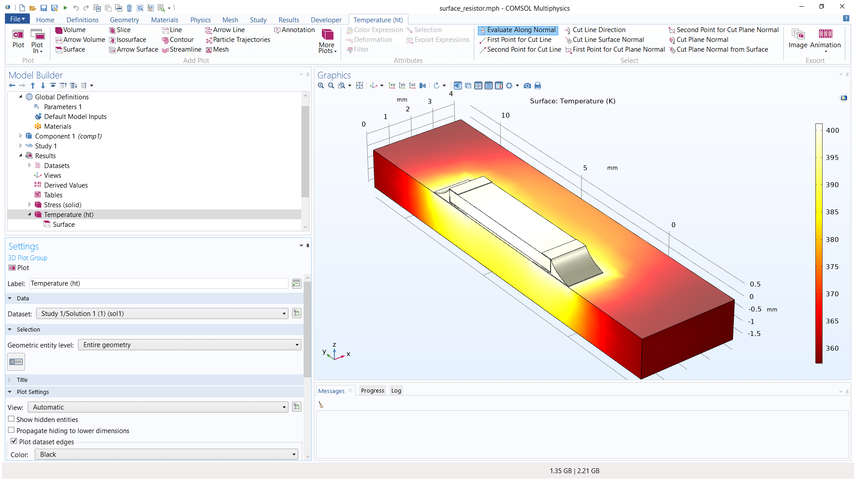Take a snapshot with the camera icon
The width and height of the screenshot is (856, 479).
(x=527, y=85)
